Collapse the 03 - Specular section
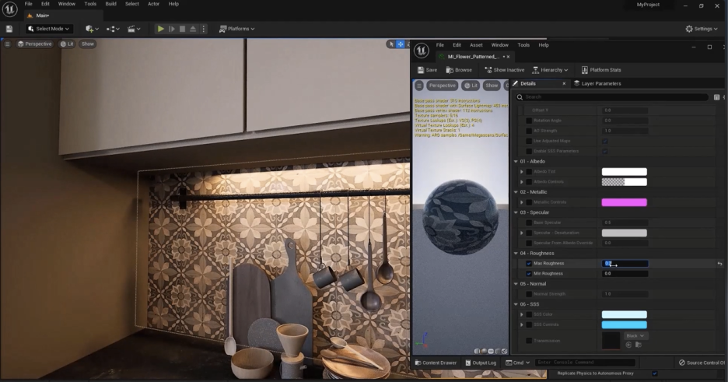The width and height of the screenshot is (728, 382). point(516,212)
